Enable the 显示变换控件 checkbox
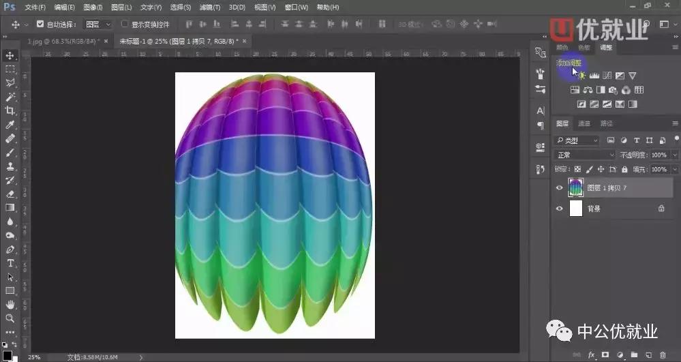 point(125,25)
